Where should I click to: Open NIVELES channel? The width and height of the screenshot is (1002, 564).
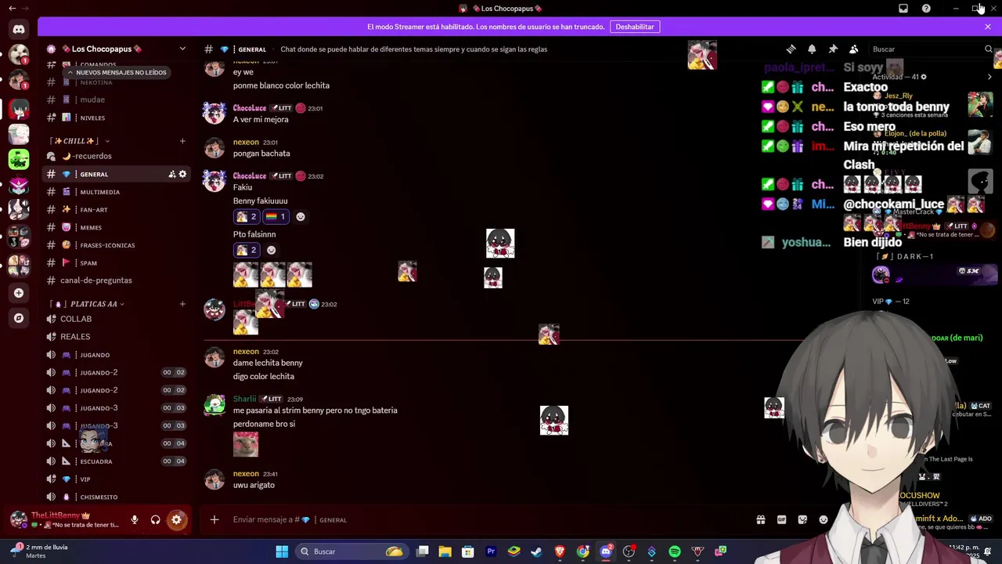pos(117,117)
